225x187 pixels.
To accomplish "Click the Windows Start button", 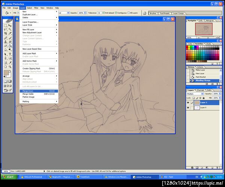I will tap(9, 177).
